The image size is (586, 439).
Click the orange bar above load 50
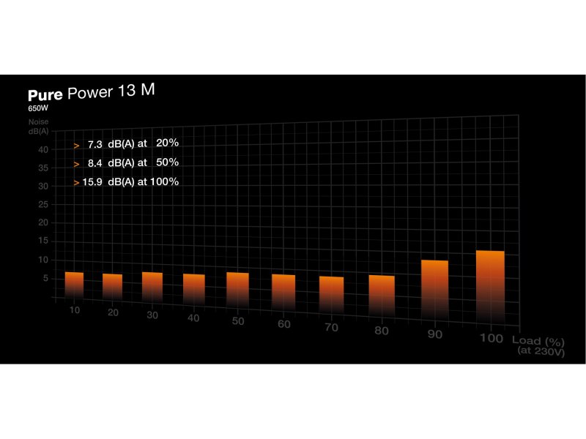tap(237, 290)
